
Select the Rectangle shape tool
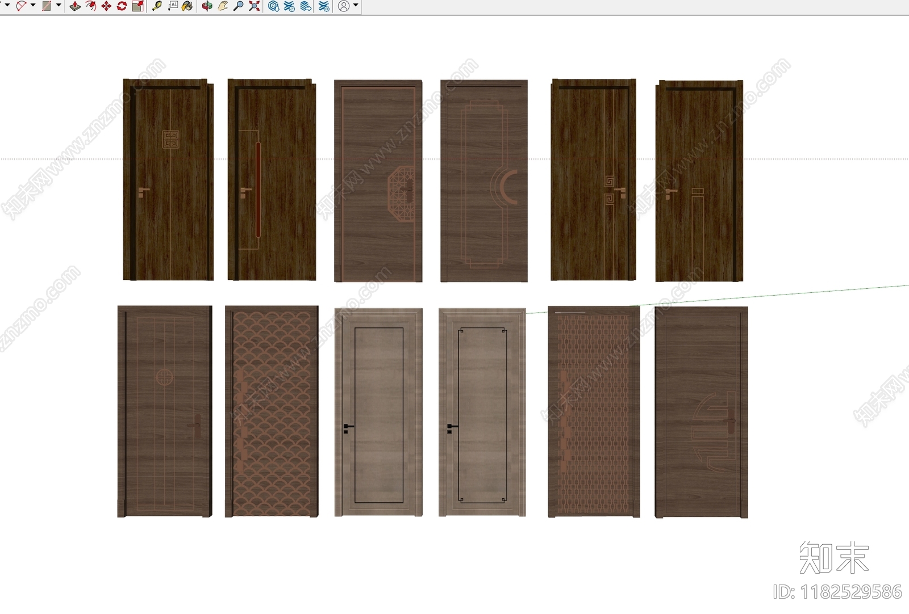tap(47, 6)
